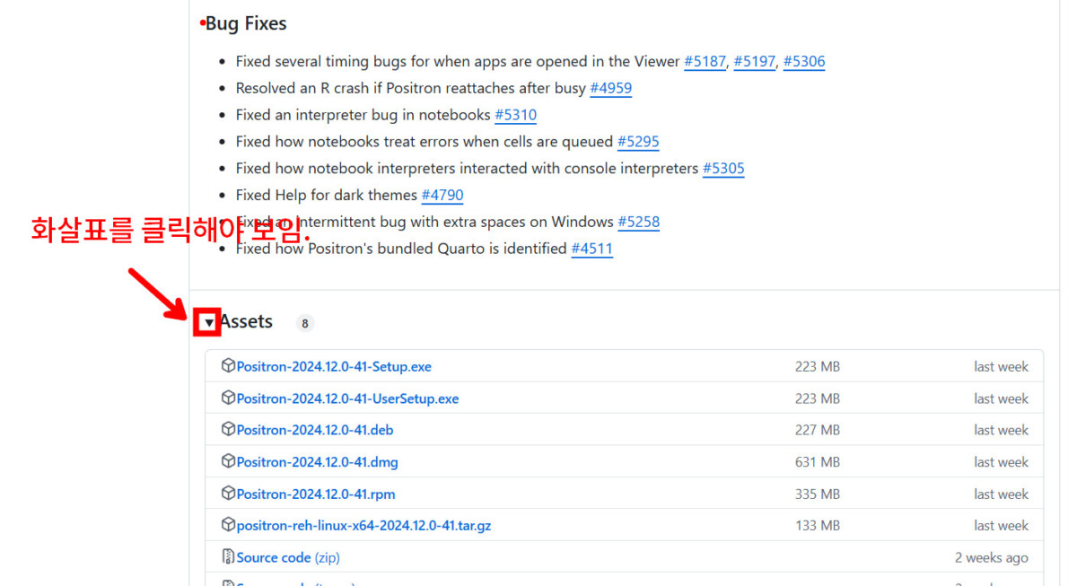Download Source code (zip)

[x=288, y=557]
